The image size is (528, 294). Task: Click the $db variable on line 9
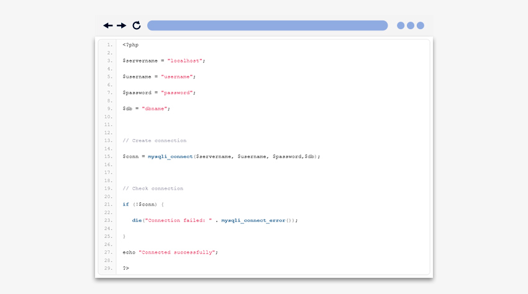[127, 109]
